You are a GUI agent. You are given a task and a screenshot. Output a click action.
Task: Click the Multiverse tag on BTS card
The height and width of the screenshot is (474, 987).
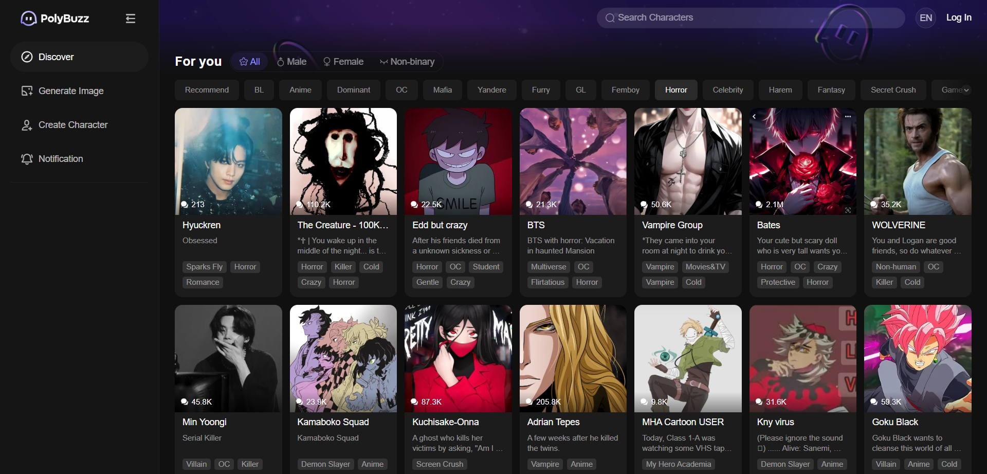tap(549, 267)
